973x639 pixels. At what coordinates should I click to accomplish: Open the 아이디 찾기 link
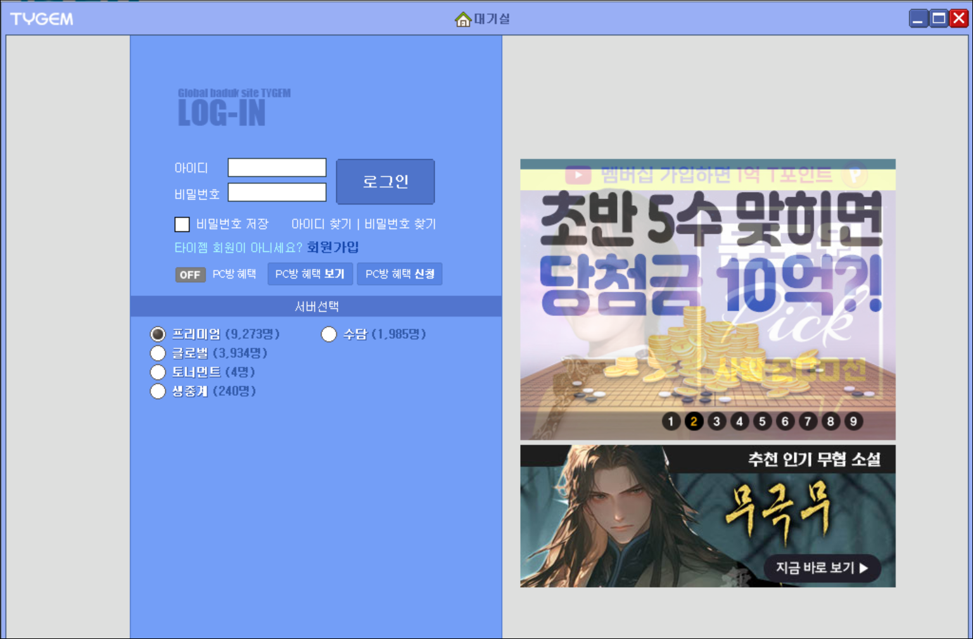[321, 224]
